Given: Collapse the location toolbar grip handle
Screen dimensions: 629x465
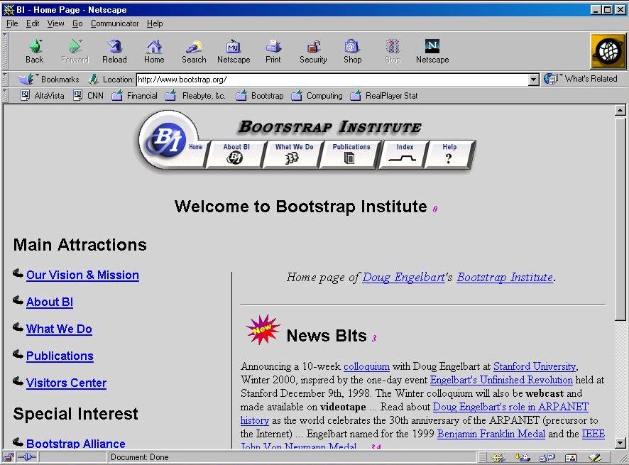Looking at the screenshot, I should click(x=5, y=79).
